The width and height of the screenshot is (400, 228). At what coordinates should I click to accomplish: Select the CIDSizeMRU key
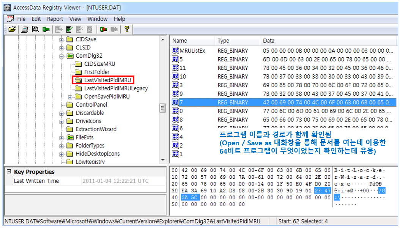click(x=100, y=64)
